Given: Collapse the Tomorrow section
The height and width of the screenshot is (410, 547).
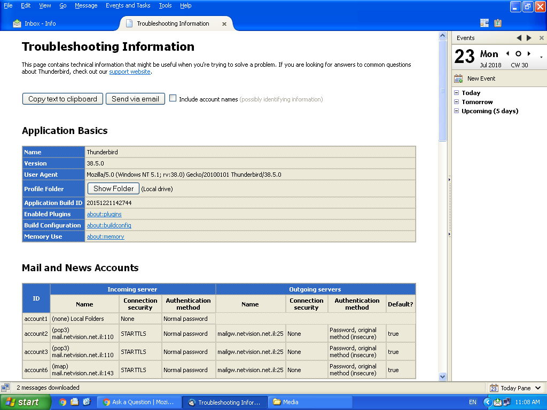Looking at the screenshot, I should (456, 102).
